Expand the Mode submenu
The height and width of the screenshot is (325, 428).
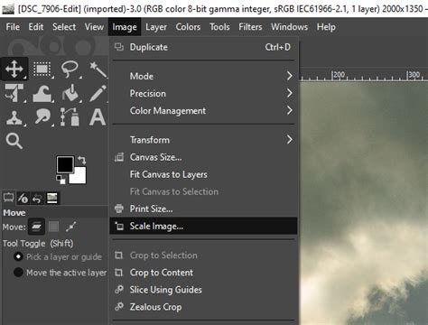(203, 76)
